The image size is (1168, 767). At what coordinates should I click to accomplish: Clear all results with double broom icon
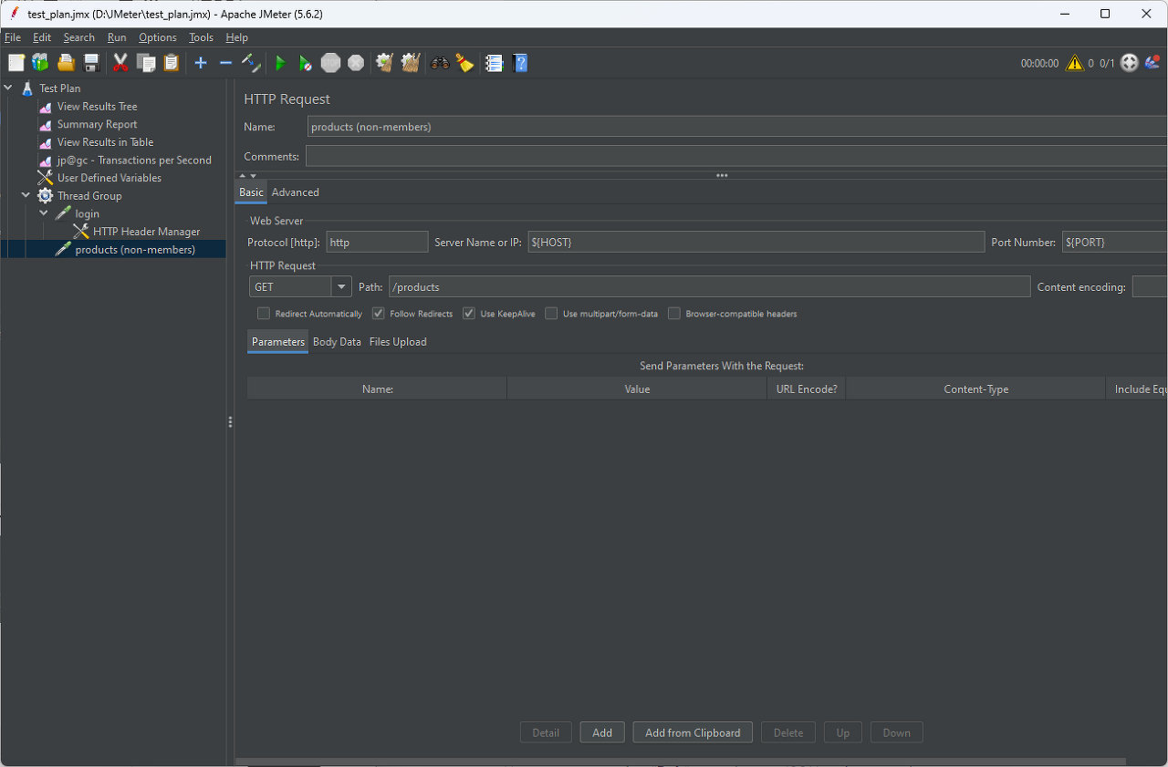coord(411,63)
